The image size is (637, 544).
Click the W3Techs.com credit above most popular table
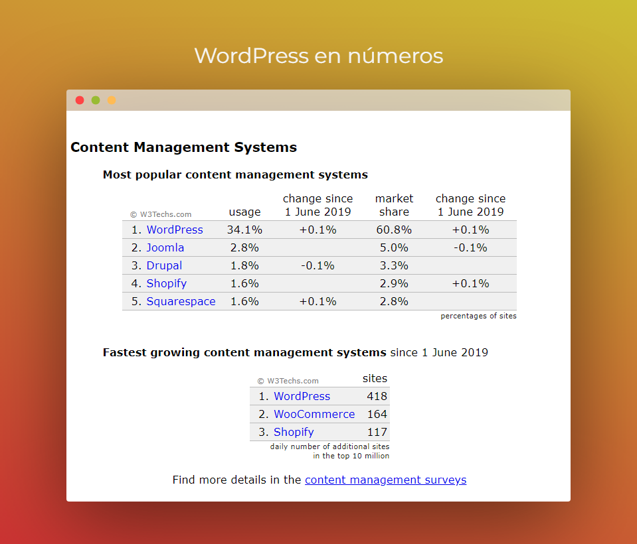pyautogui.click(x=161, y=214)
